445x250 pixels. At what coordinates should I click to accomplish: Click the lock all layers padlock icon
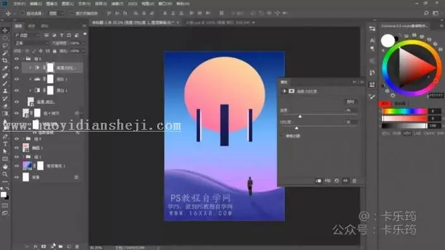coord(55,51)
